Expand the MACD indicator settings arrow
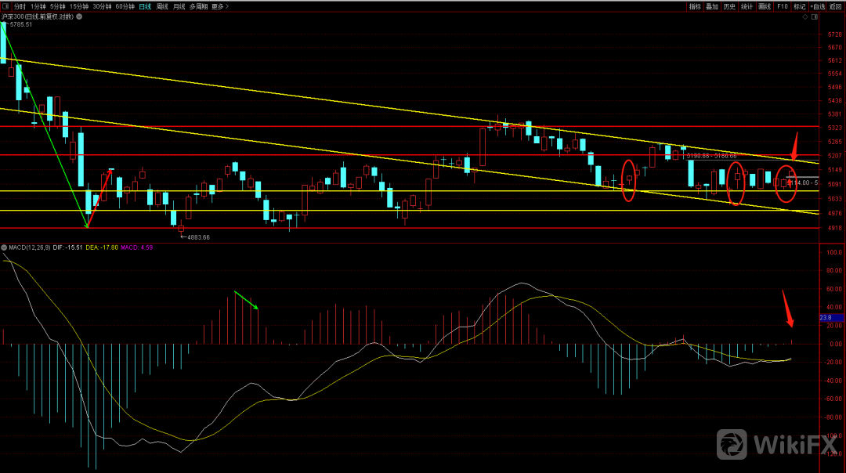This screenshot has height=473, width=846. click(4, 247)
